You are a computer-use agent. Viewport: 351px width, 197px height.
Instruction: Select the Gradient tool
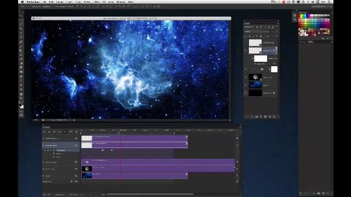point(21,63)
